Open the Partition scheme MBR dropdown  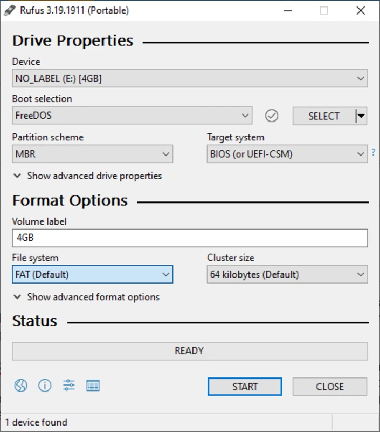92,154
